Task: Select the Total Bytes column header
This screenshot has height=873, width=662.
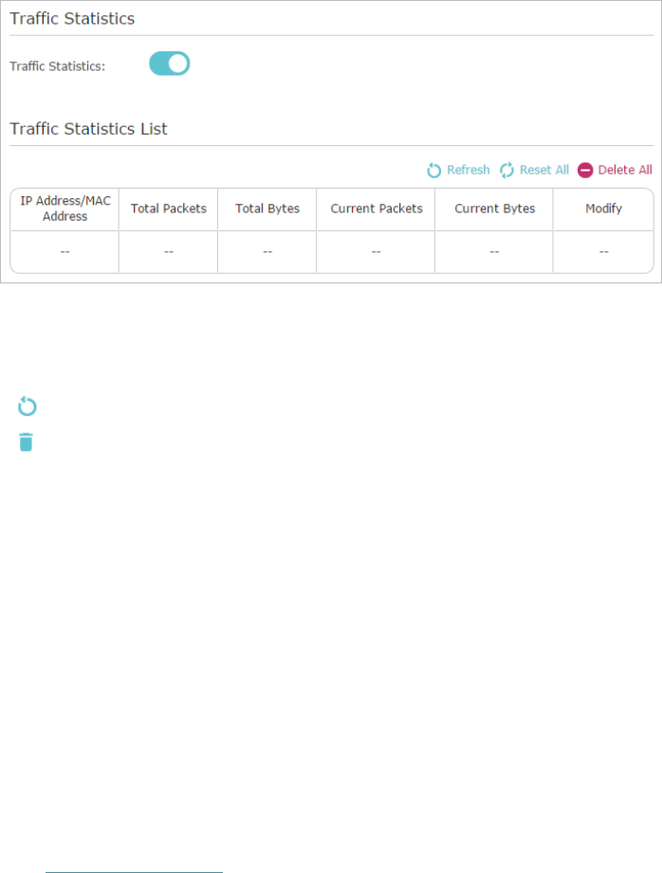Action: pos(267,209)
